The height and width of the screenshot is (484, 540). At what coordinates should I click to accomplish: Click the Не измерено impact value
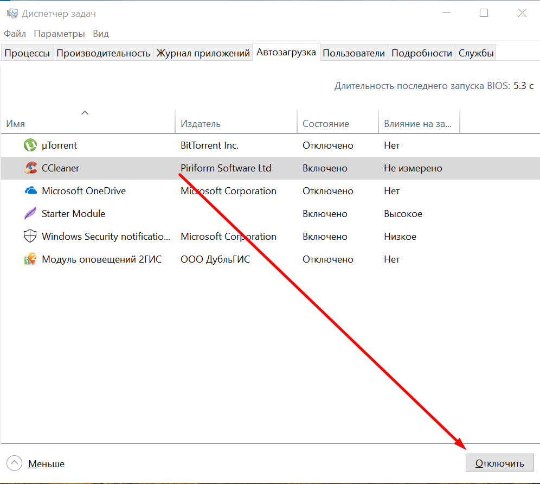[413, 168]
